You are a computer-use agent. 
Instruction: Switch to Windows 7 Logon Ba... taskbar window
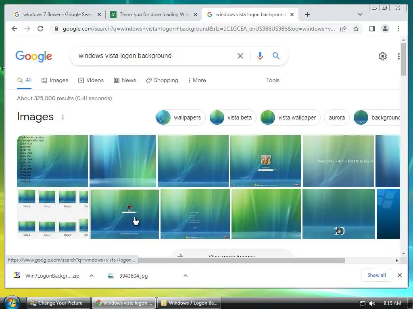[x=189, y=303]
